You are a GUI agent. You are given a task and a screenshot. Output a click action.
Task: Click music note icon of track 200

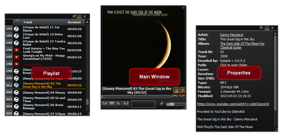(17, 78)
